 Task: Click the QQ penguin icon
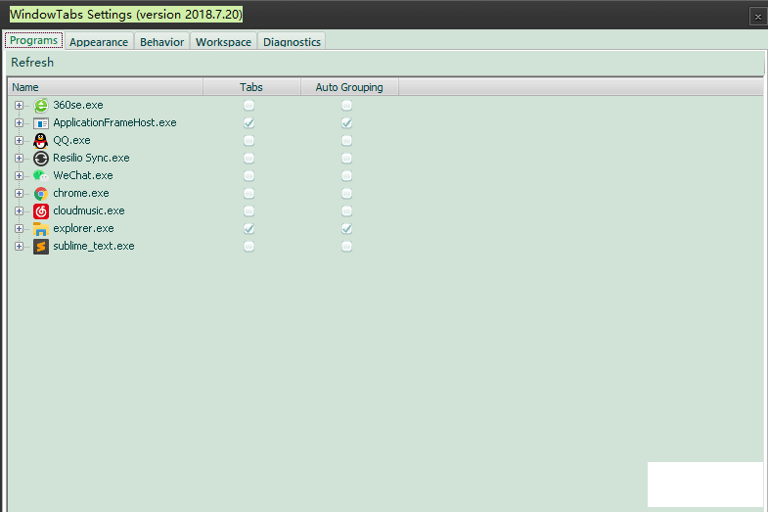coord(41,141)
